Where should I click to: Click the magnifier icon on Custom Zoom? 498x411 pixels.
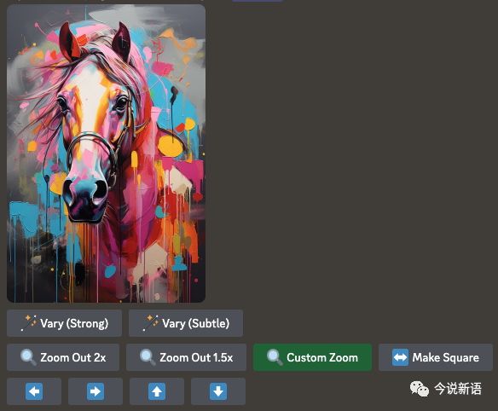pyautogui.click(x=275, y=357)
